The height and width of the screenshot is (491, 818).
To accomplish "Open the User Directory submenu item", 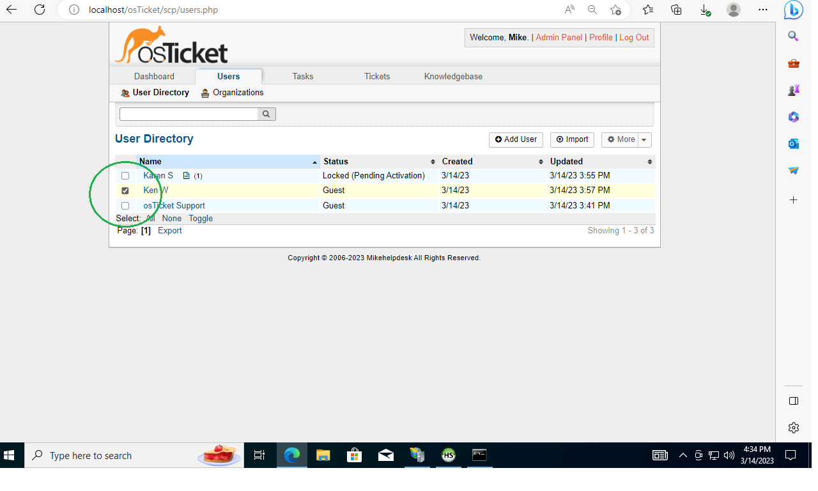I will click(x=155, y=93).
